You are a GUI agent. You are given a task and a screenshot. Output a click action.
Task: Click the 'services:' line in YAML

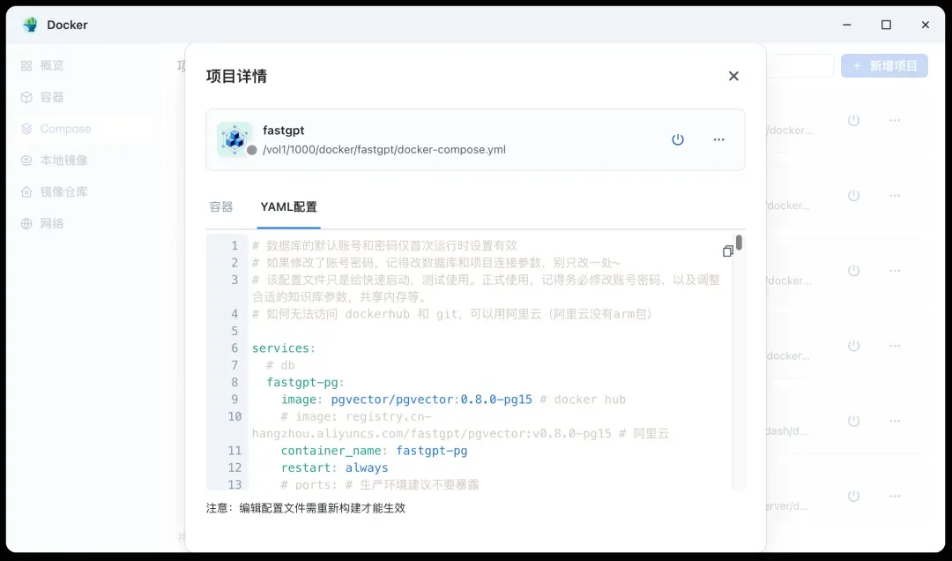pos(284,348)
